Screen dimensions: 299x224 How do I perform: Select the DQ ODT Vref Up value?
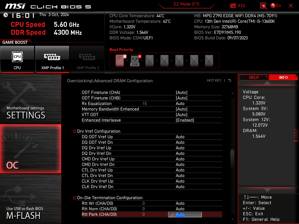pyautogui.click(x=180, y=137)
